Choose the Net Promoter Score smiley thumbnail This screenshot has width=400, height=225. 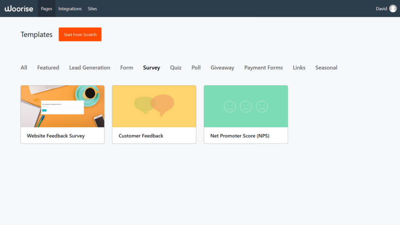coord(246,106)
